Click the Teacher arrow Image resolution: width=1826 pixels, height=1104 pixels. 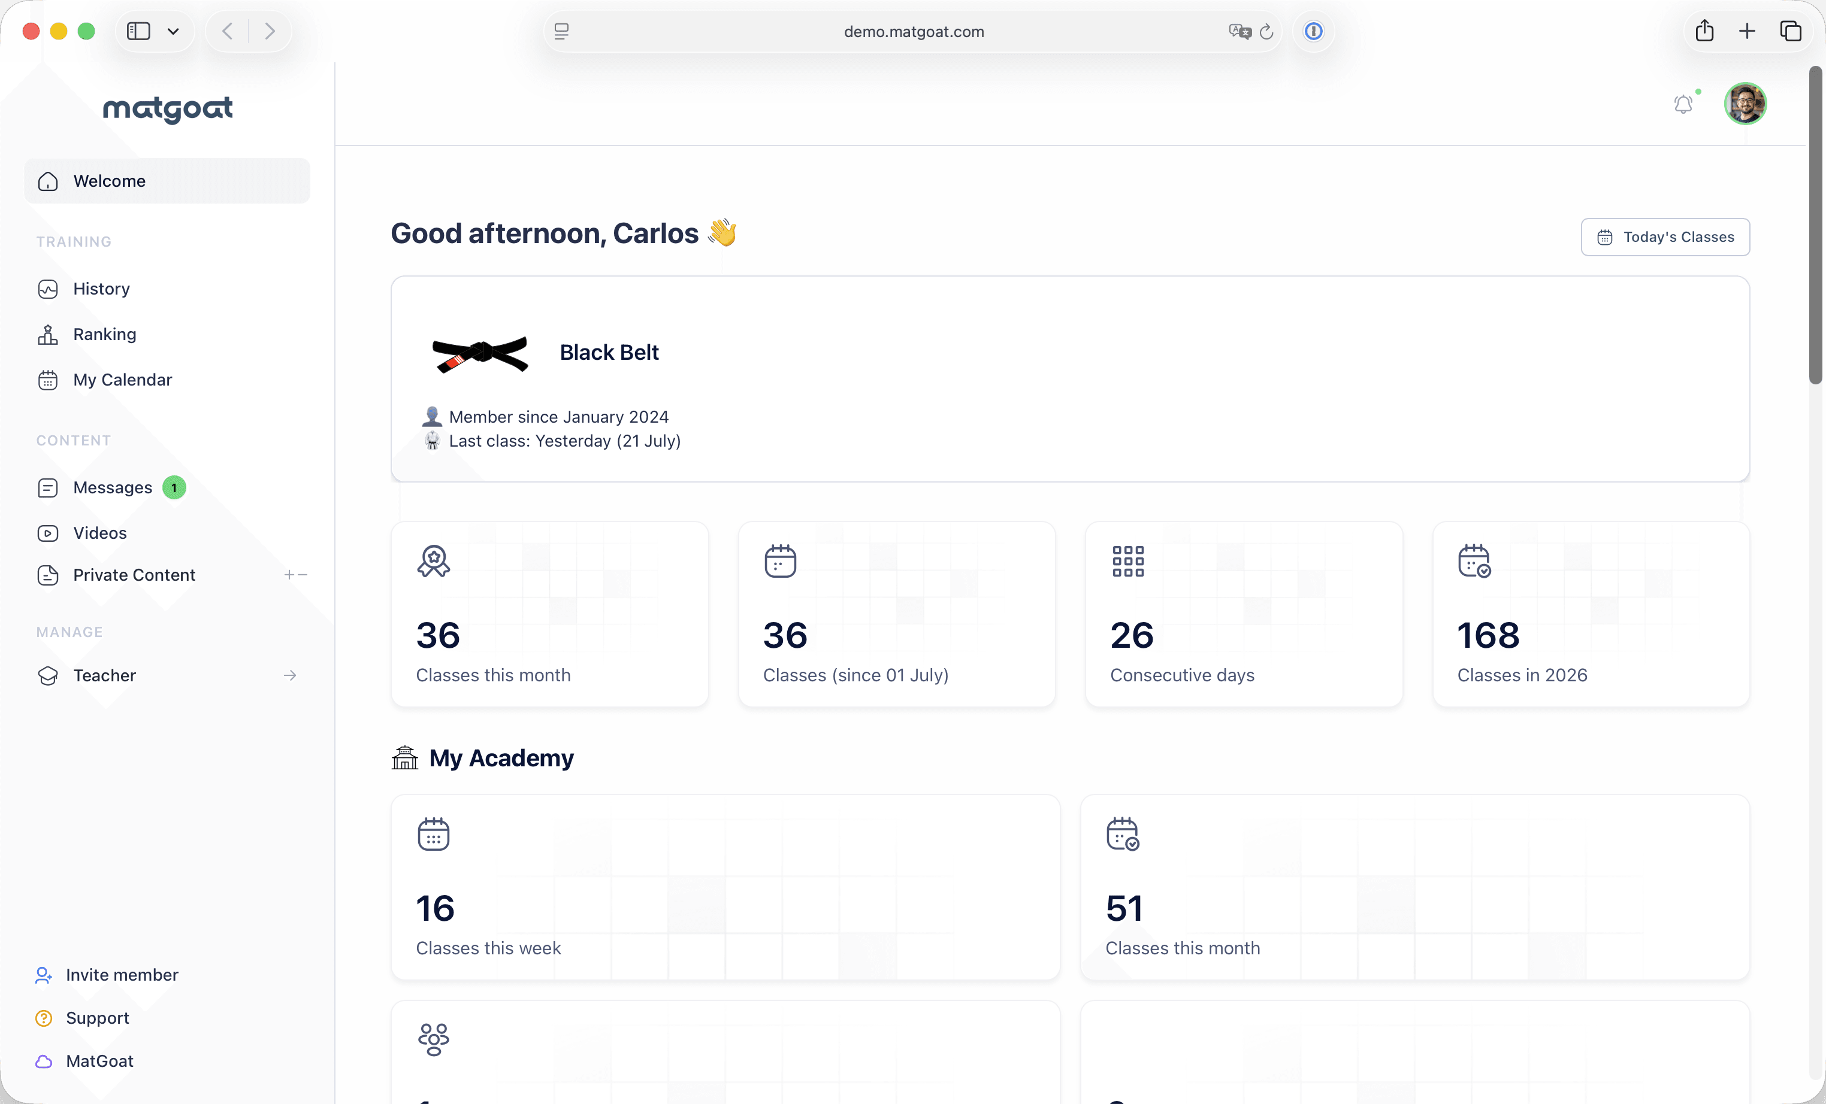tap(290, 675)
